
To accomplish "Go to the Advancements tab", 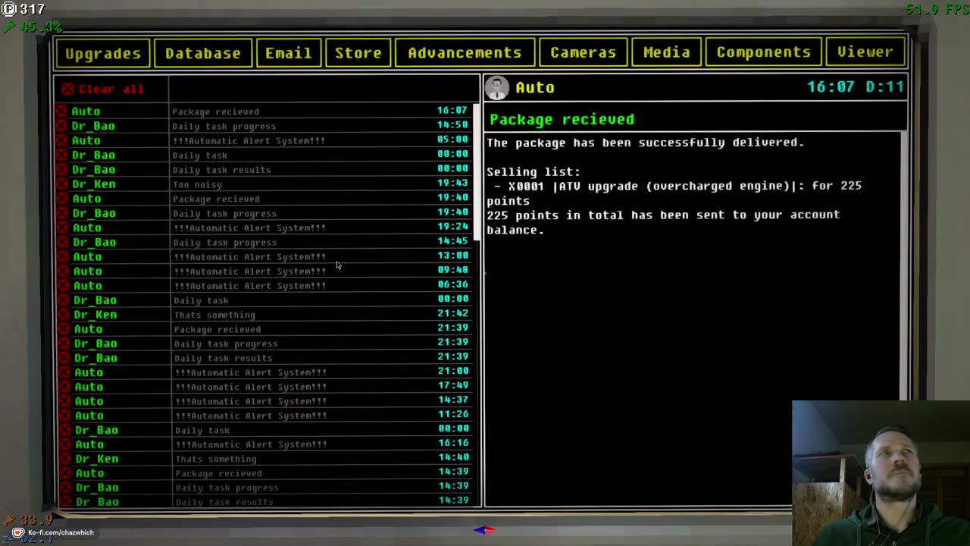I will point(464,53).
